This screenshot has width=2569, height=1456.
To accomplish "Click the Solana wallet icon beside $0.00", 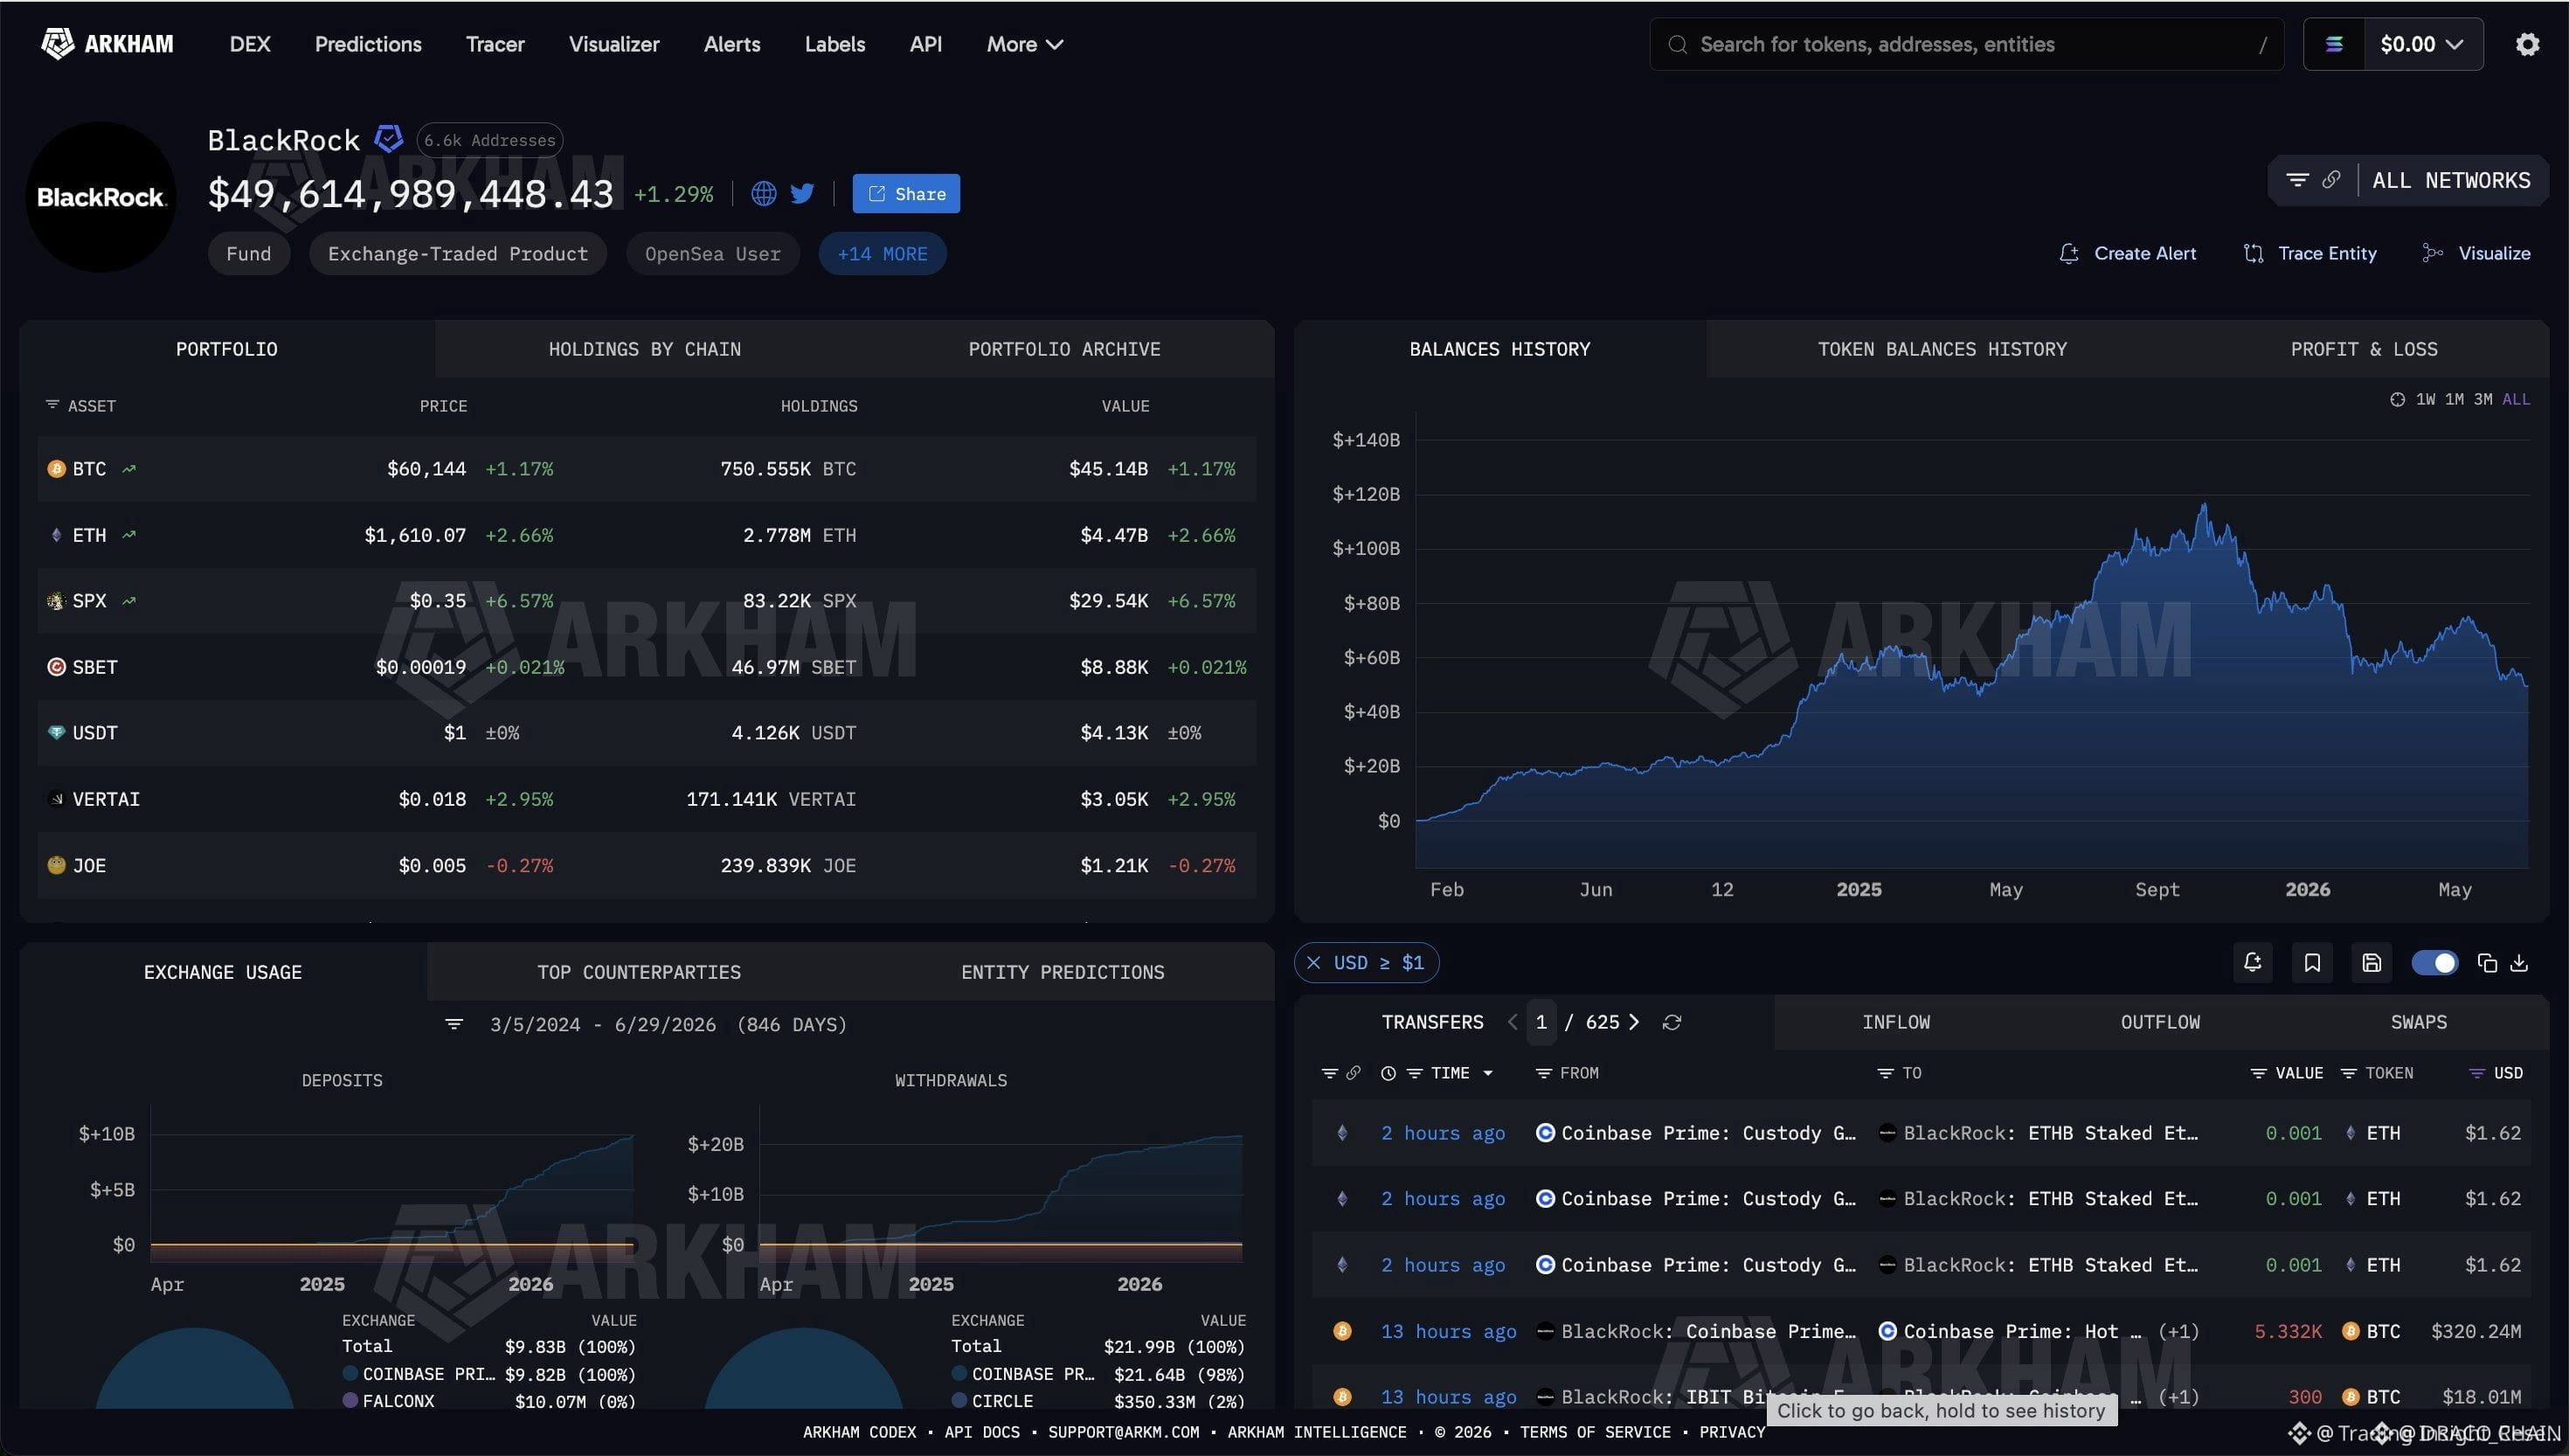I will pos(2334,44).
